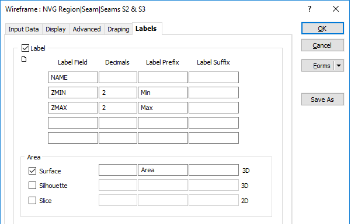Open the Advanced tab
The width and height of the screenshot is (351, 224).
point(86,29)
